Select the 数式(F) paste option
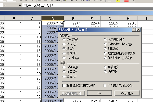Image resolution: width=153 pixels, height=102 pixels. tap(69, 44)
